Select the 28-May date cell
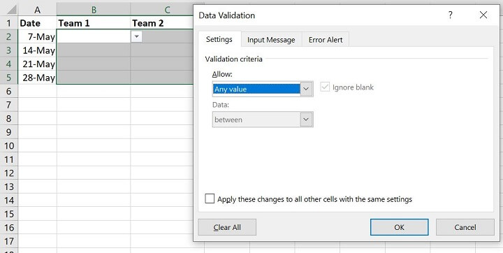Viewport: 503px width, 253px height. [x=37, y=78]
